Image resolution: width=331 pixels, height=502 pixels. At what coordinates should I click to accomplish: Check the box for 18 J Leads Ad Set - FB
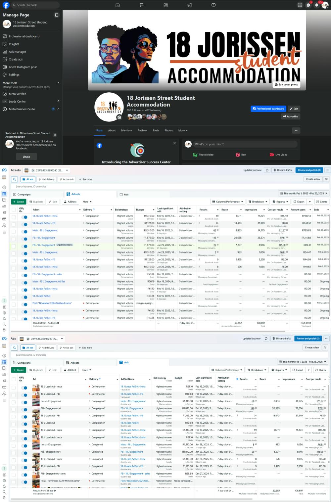point(14,223)
